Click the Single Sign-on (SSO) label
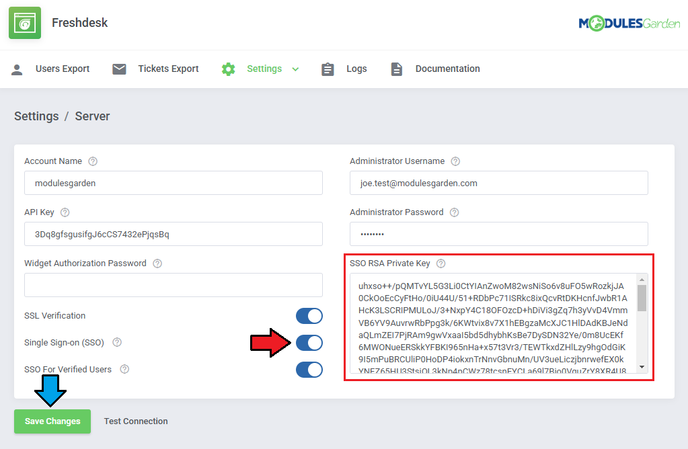Screen dimensions: 688x449 click(x=64, y=342)
